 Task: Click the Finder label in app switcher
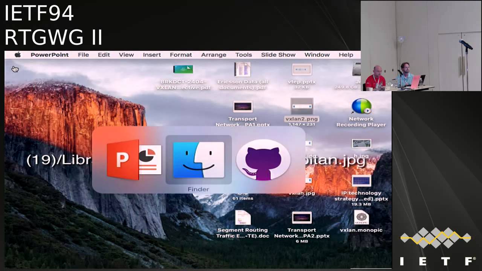pyautogui.click(x=198, y=189)
